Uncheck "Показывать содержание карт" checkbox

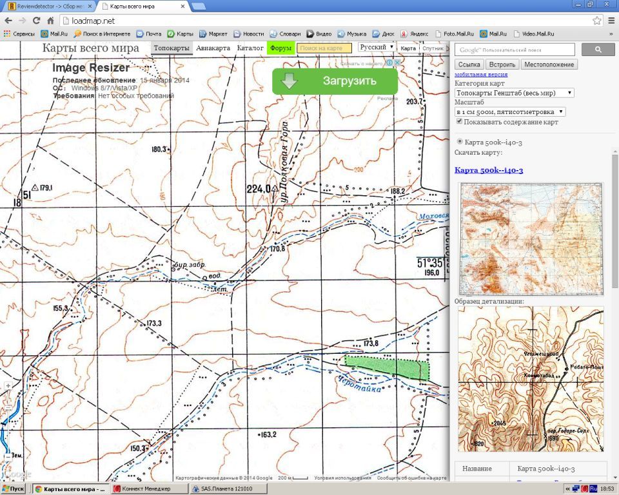(459, 121)
